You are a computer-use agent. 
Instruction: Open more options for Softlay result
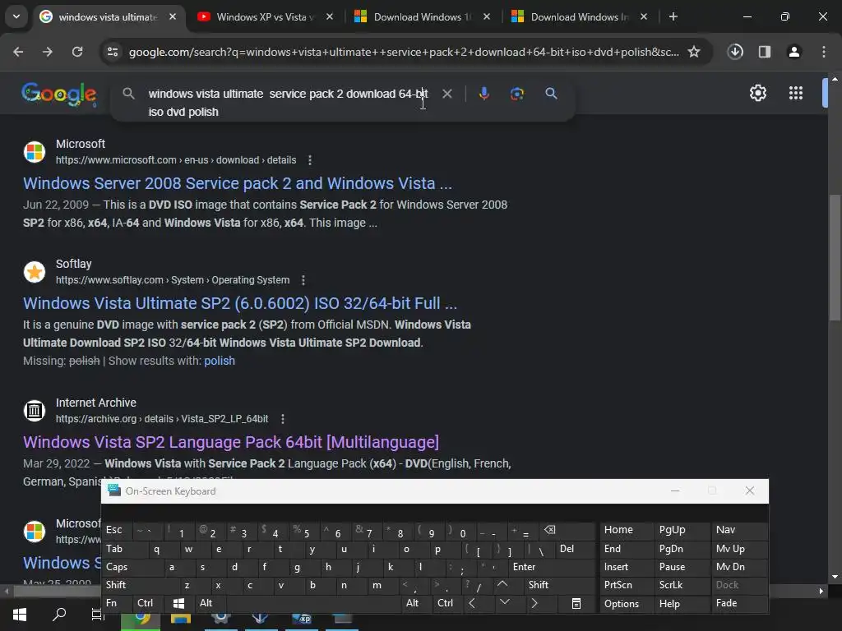[303, 280]
